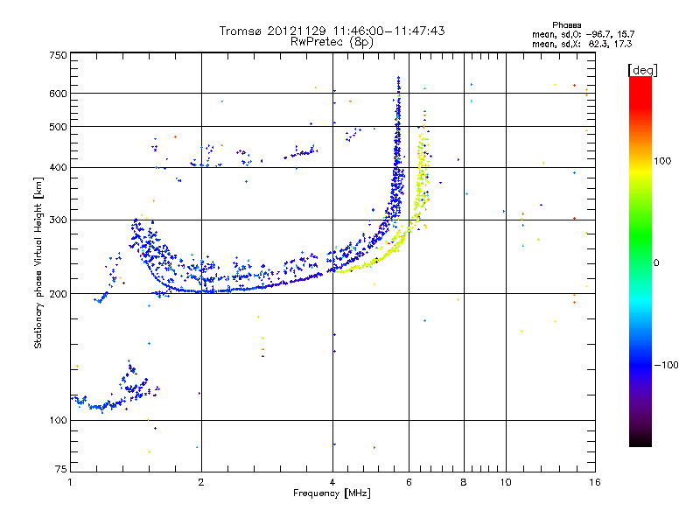Image resolution: width=700 pixels, height=525 pixels.
Task: Click the y-axis tick label '750'
Action: (x=58, y=55)
